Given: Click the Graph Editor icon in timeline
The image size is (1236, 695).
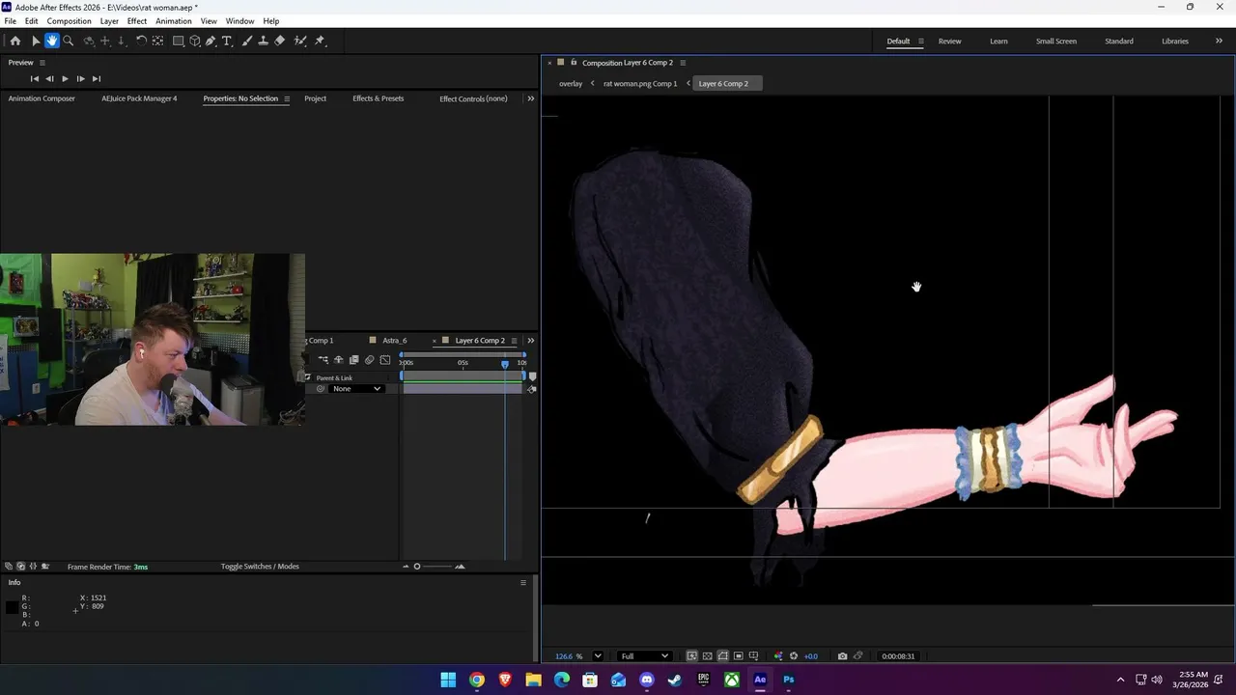Looking at the screenshot, I should [x=385, y=359].
